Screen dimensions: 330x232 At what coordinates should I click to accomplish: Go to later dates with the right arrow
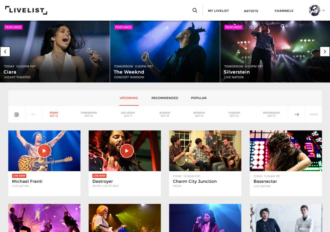(297, 114)
